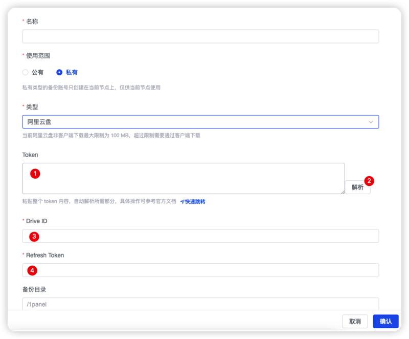The image size is (409, 339).
Task: Click the 使用范围 label
Action: coord(38,56)
